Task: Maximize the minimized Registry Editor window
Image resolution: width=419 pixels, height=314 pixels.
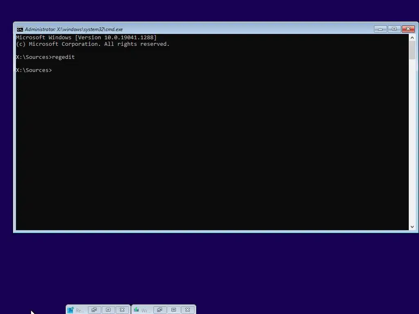Action: (x=108, y=310)
